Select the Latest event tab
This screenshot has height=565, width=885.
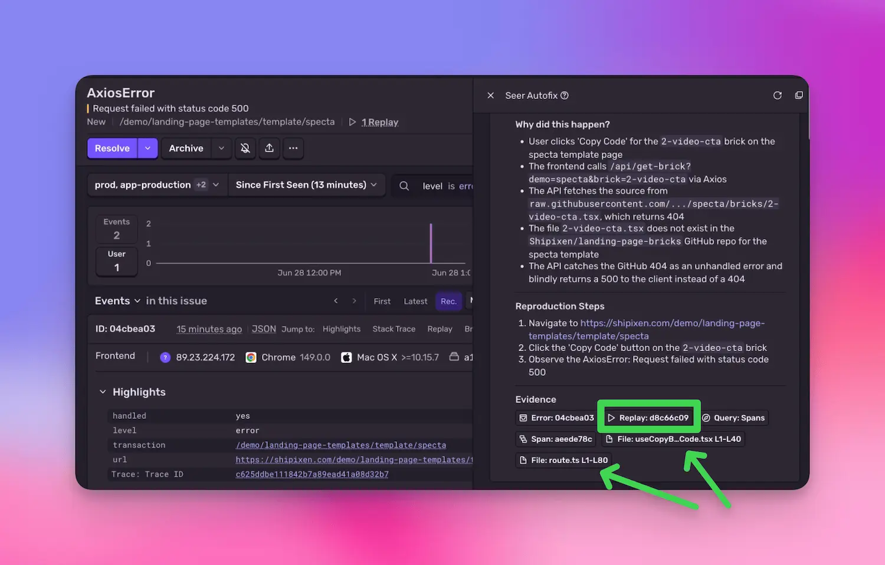(x=415, y=301)
